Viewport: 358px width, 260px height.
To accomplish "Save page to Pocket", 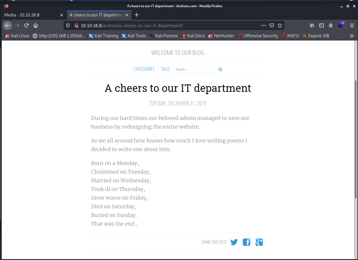I will [x=271, y=25].
